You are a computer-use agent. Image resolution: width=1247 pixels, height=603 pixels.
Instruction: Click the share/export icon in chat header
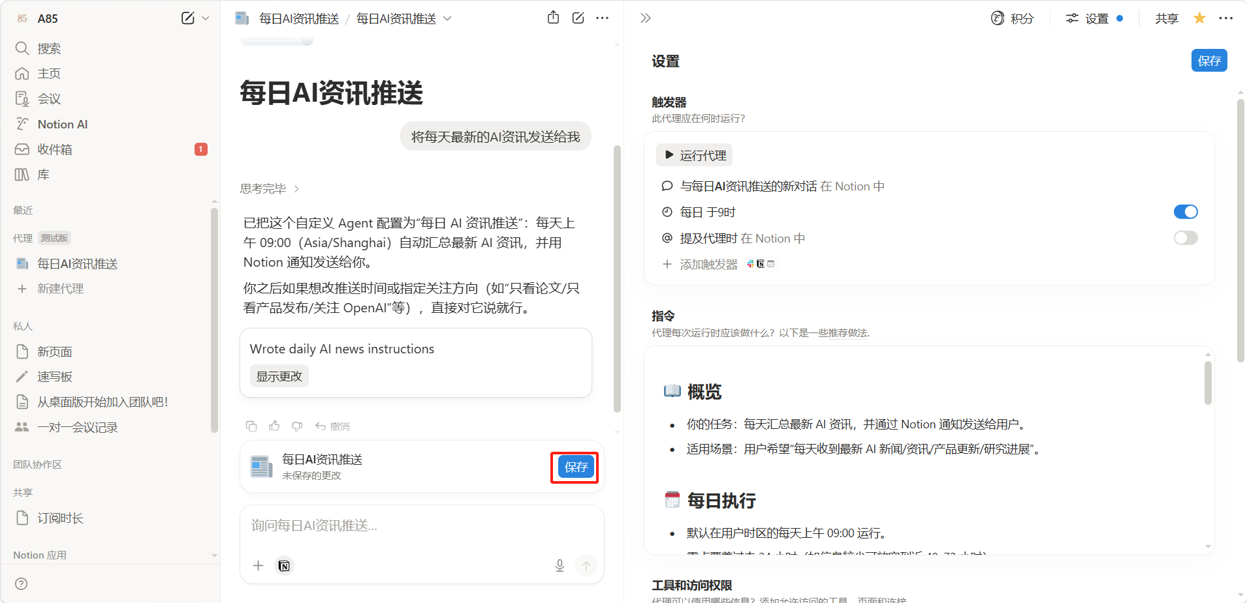tap(554, 18)
